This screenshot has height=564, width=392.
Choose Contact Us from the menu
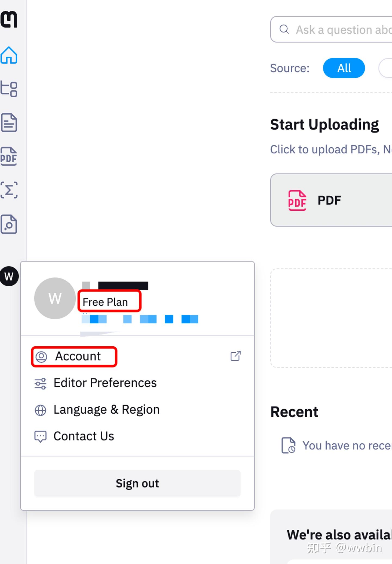point(84,436)
